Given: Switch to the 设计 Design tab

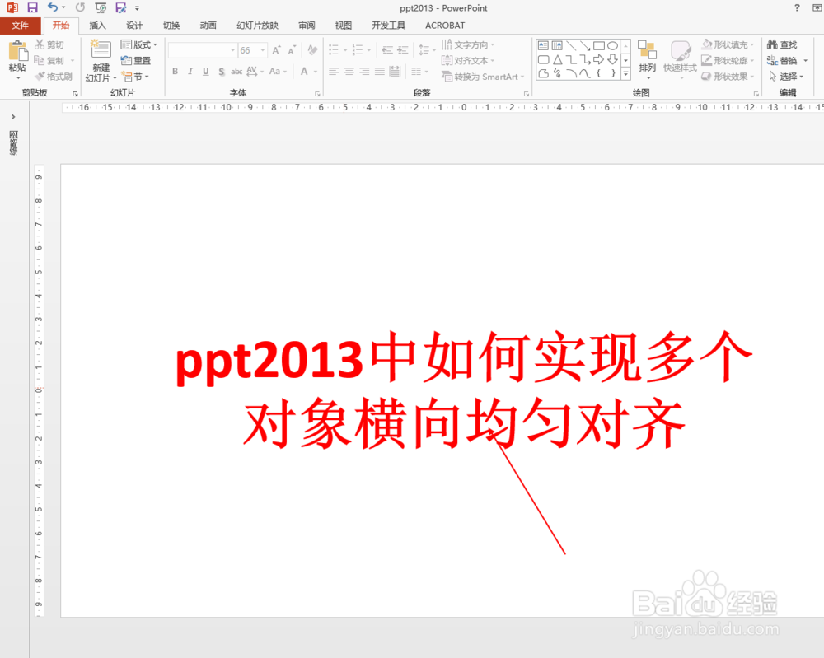Looking at the screenshot, I should (134, 26).
